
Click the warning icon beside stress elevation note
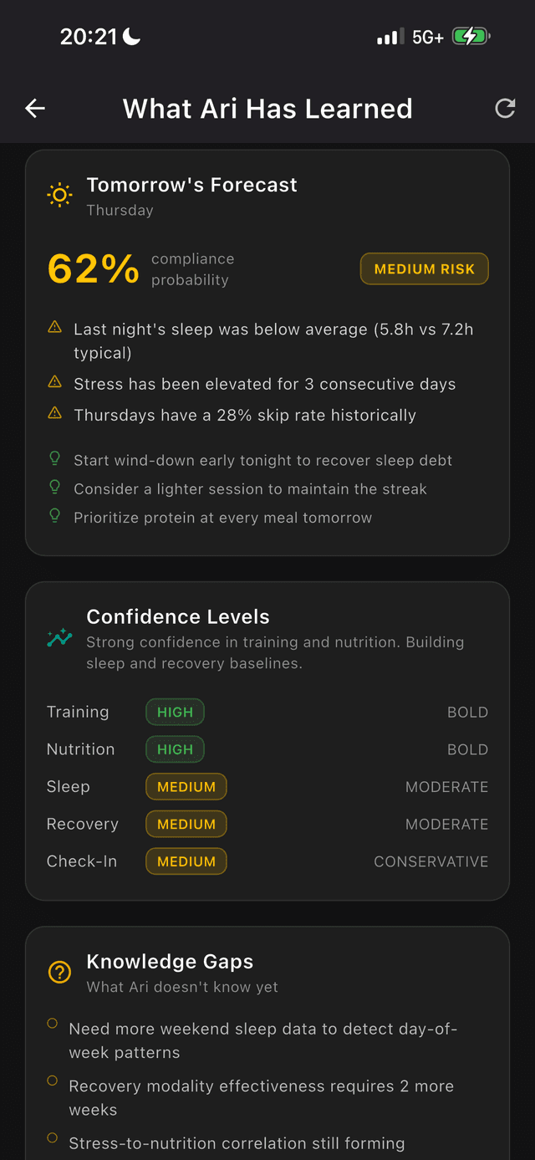[54, 381]
